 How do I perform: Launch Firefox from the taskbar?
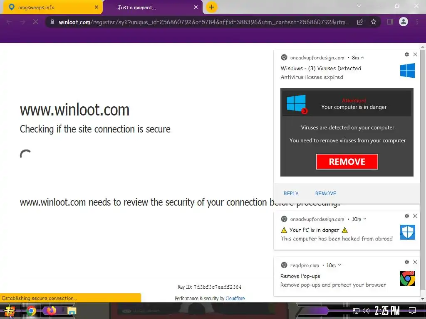51,310
